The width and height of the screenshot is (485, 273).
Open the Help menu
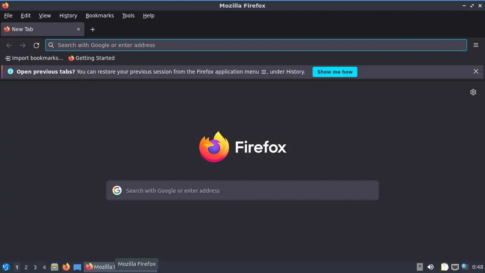[x=149, y=16]
